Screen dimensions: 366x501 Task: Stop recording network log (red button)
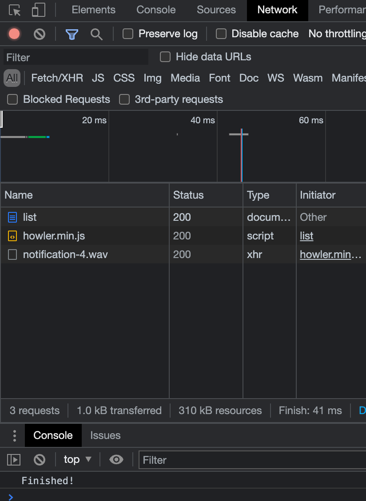[x=13, y=34]
